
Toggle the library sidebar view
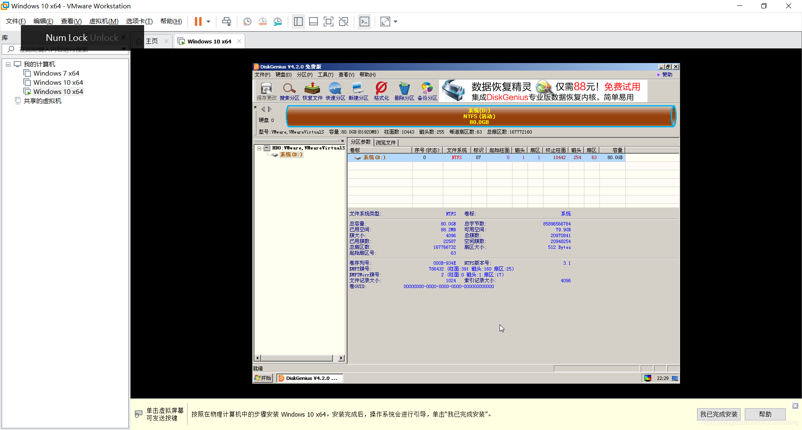pos(298,21)
